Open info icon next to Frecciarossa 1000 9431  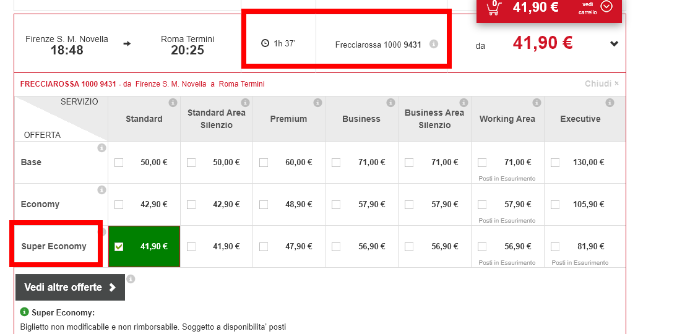(433, 44)
